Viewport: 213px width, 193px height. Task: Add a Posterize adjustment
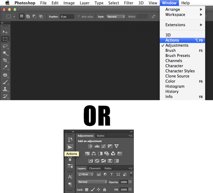pyautogui.click(x=97, y=161)
